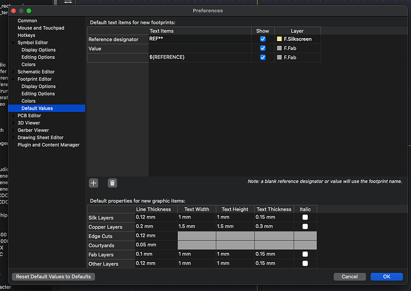The width and height of the screenshot is (411, 291).
Task: Edit Fab Layers line thickness 0.1 mm
Action: pos(156,254)
